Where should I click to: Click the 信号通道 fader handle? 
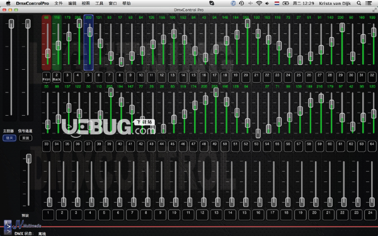[x=28, y=24]
